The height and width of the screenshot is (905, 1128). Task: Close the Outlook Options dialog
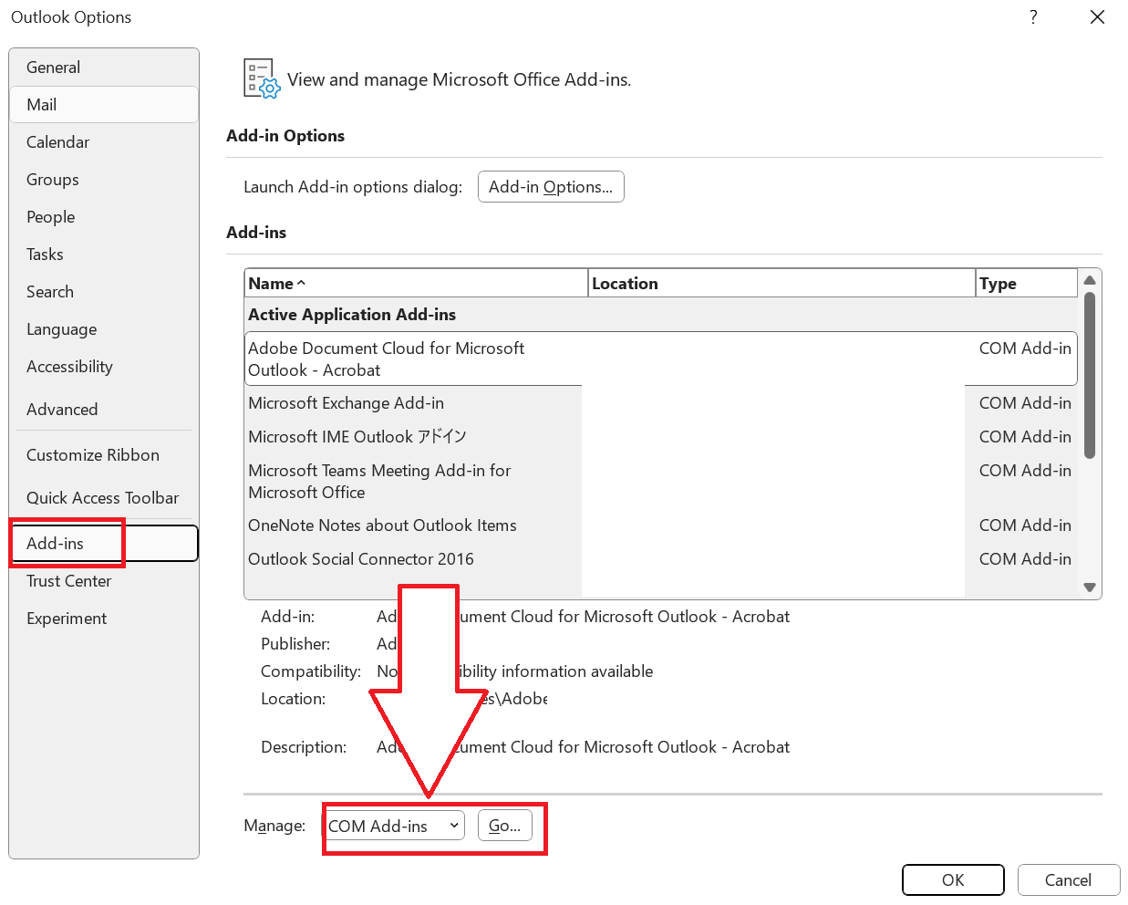[1098, 17]
